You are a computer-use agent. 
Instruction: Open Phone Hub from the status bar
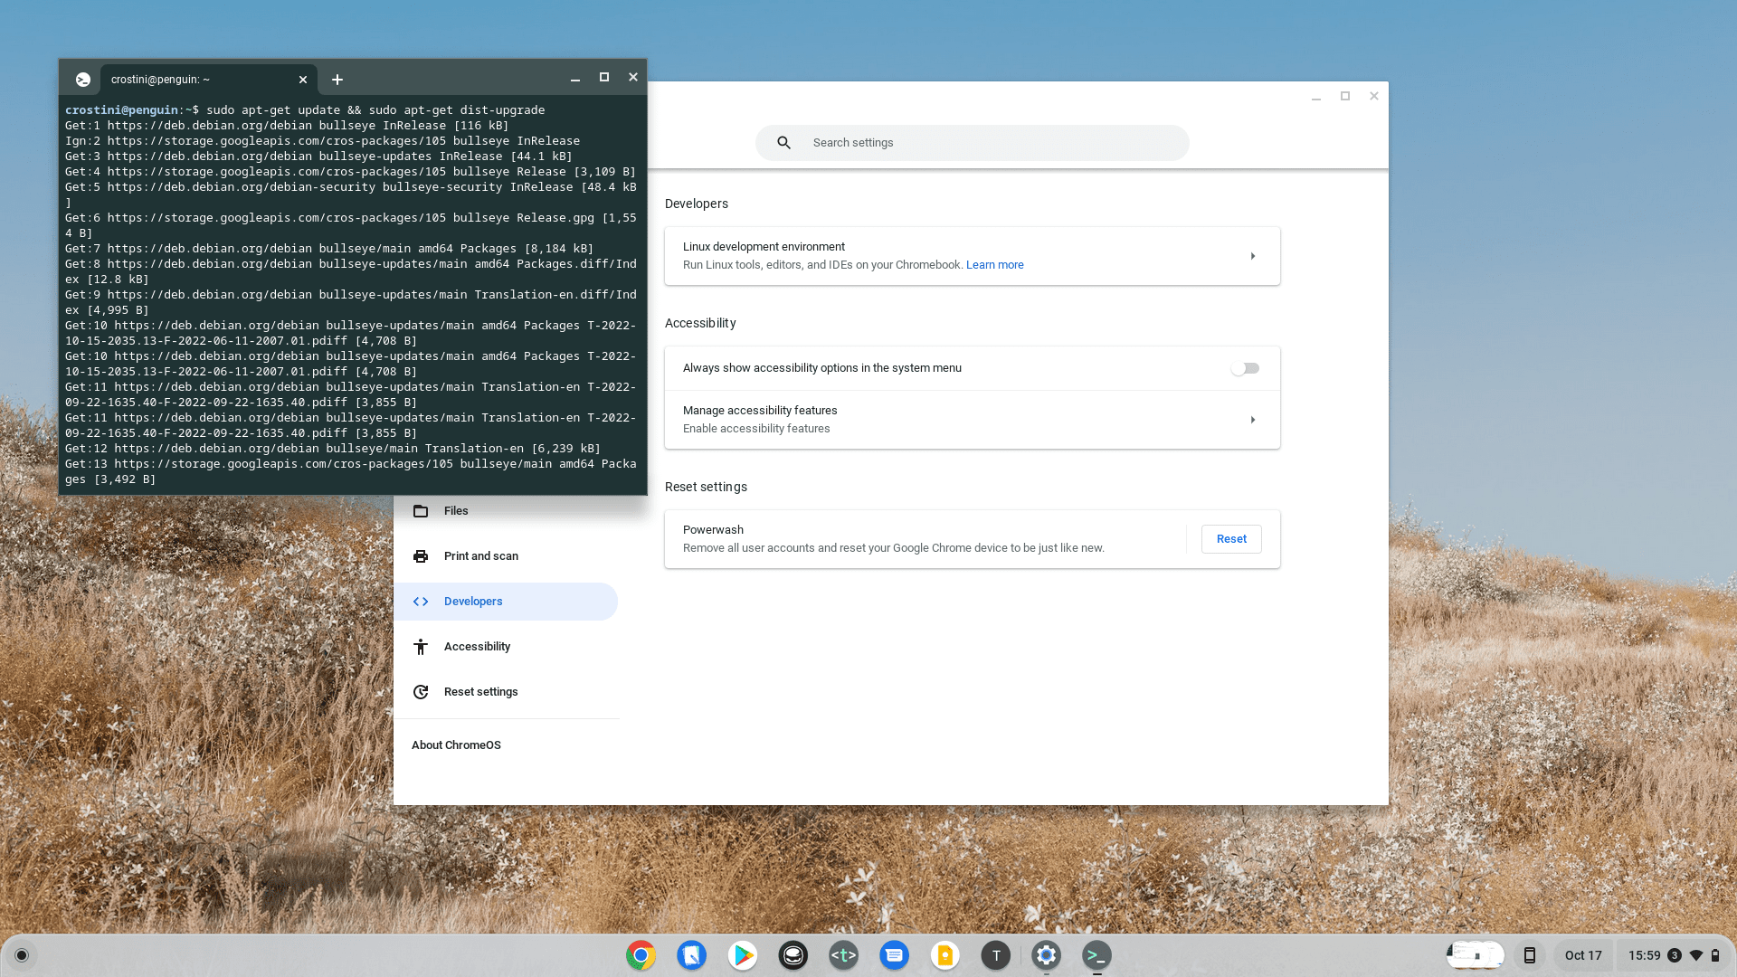[x=1530, y=954]
